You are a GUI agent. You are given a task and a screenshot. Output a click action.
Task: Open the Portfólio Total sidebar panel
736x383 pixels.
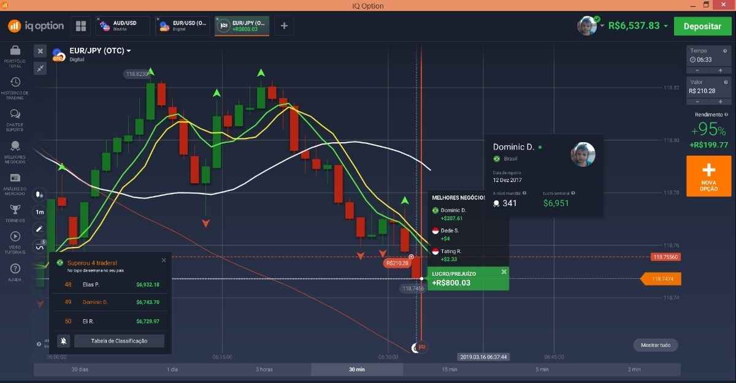coord(15,56)
